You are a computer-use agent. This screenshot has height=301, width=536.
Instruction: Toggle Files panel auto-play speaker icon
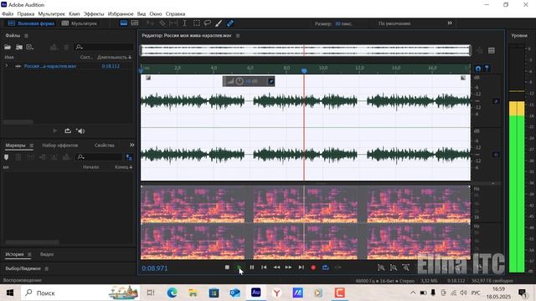tap(80, 130)
